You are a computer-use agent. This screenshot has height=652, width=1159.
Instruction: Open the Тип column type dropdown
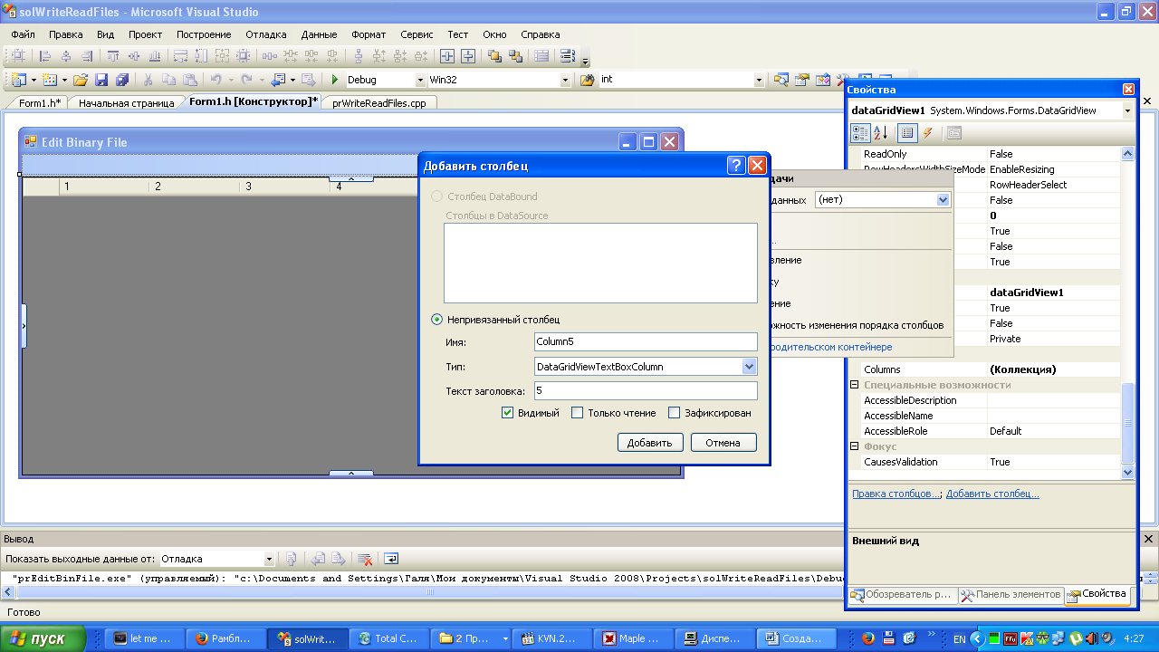click(749, 367)
